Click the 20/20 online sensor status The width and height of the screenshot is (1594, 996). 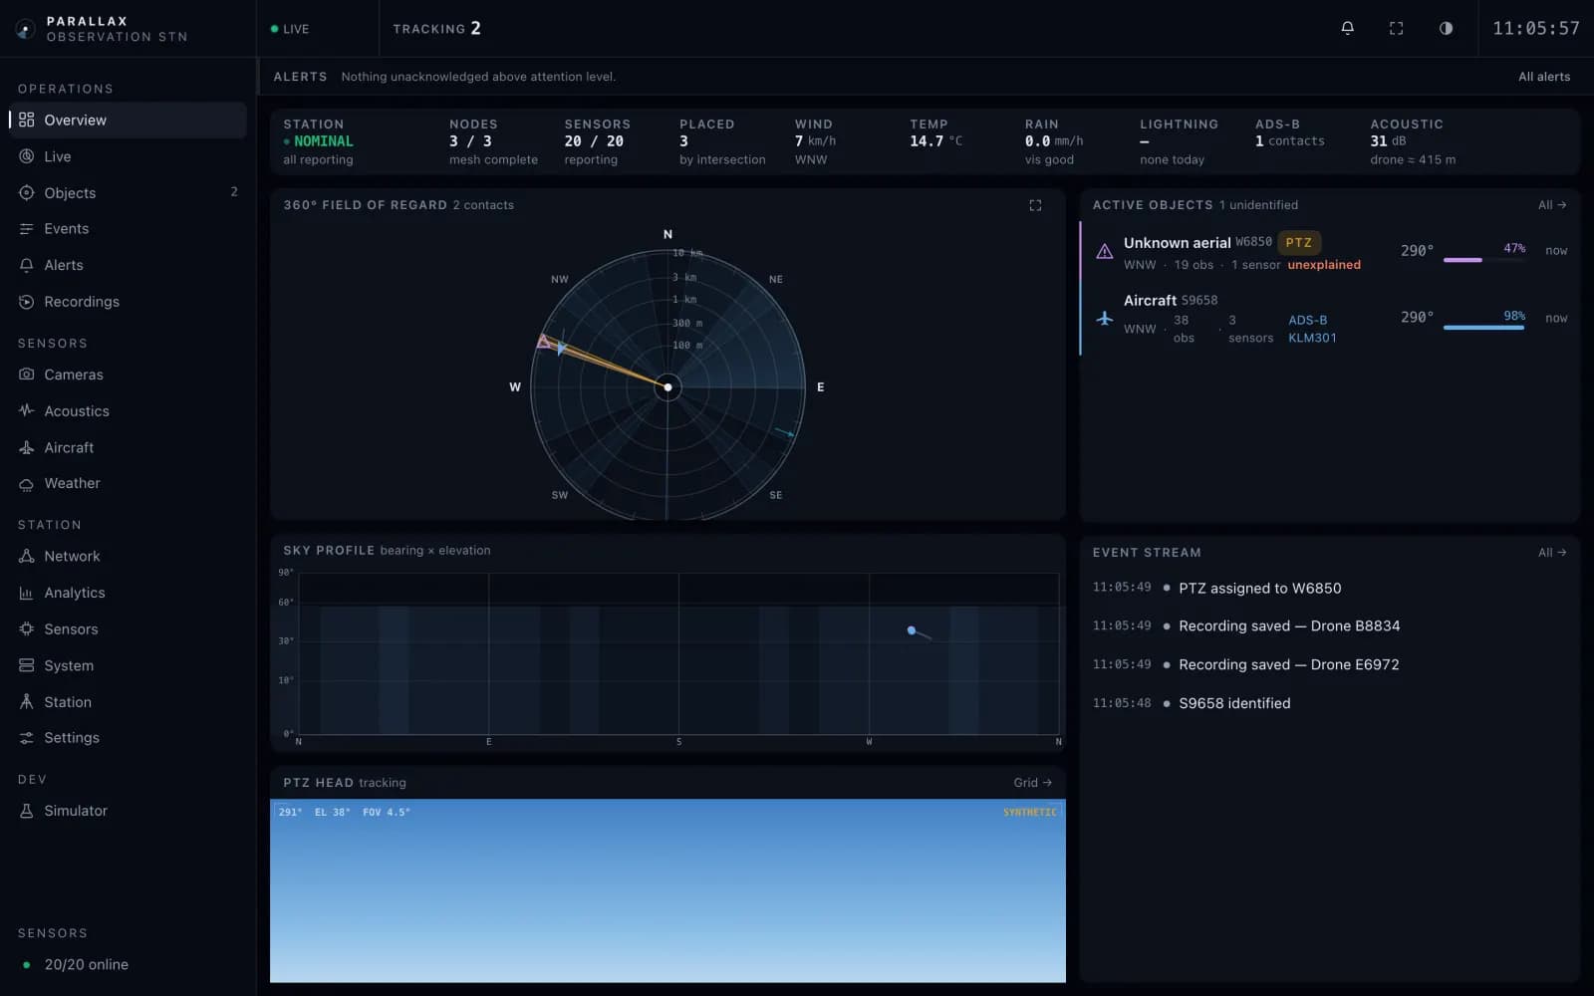77,964
